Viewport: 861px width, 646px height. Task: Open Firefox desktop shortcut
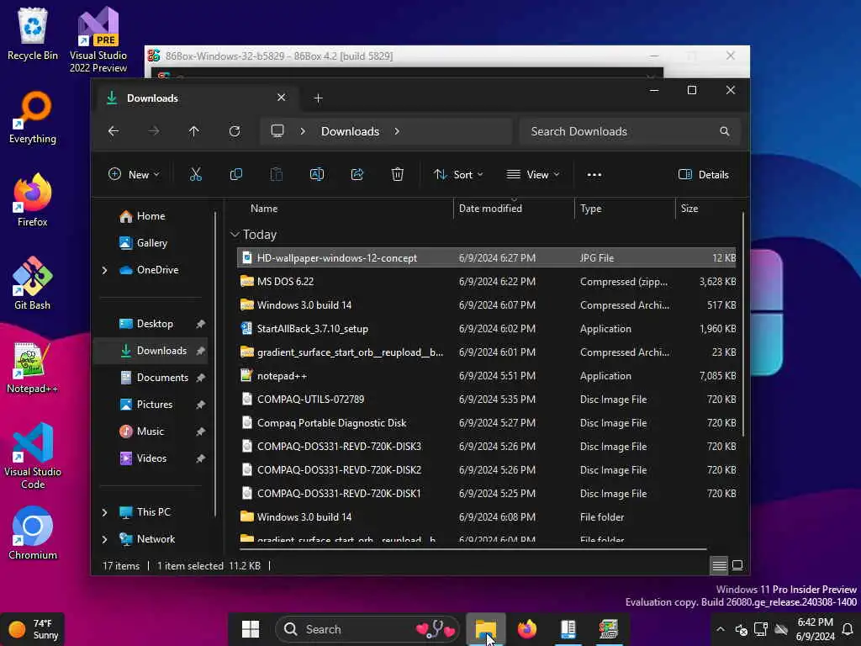33,200
